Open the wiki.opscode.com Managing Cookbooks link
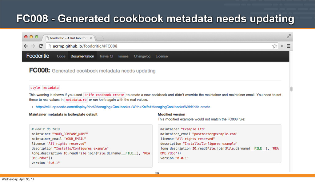The width and height of the screenshot is (315, 182). coord(123,107)
